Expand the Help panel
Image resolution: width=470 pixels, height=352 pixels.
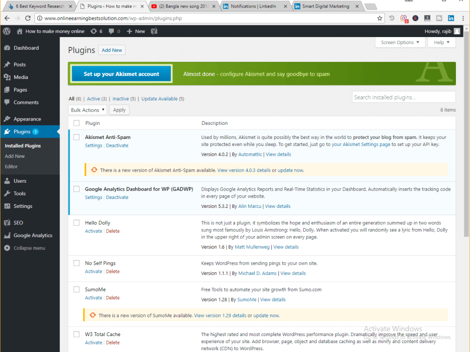(441, 43)
